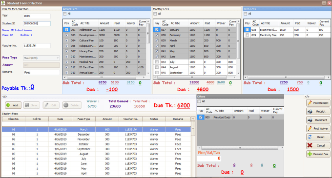Image resolution: width=332 pixels, height=178 pixels.
Task: Check the All checkbox in Term Fees
Action: point(246,14)
